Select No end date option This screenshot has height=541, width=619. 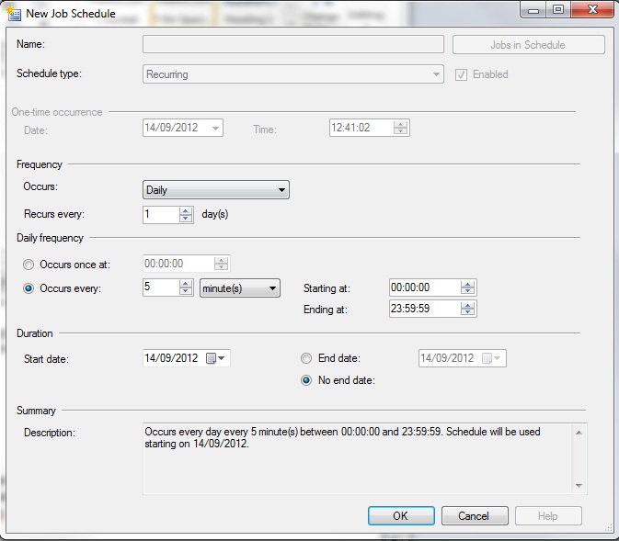point(307,381)
